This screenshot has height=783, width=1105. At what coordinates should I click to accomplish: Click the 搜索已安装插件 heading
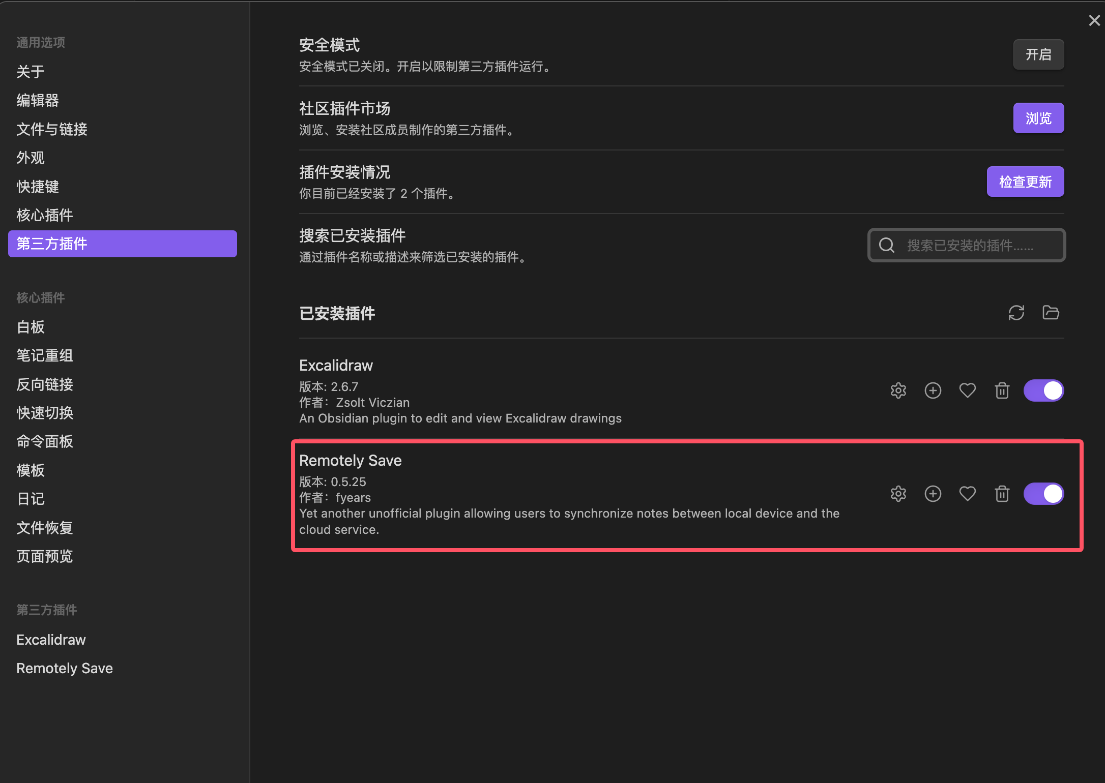(353, 236)
